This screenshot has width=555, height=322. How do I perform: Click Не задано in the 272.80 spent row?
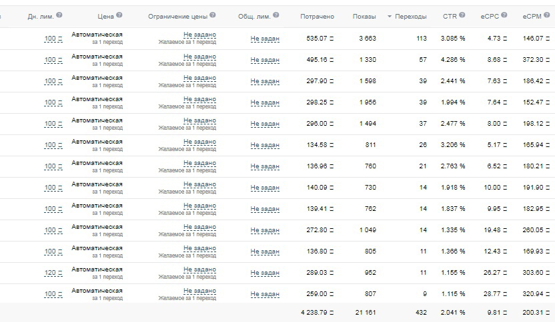(199, 227)
